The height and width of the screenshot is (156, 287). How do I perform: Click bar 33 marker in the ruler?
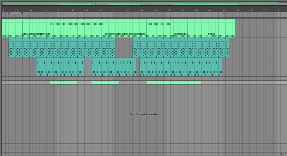coord(114,10)
